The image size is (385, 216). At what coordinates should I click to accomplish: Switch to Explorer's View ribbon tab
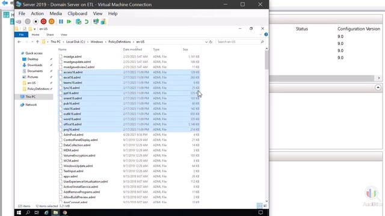[64, 35]
